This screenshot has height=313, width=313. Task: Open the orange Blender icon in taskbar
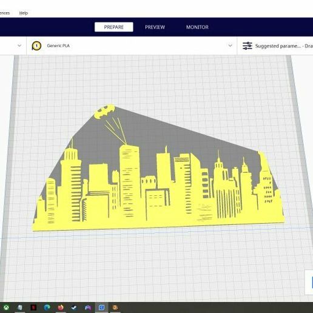115,308
